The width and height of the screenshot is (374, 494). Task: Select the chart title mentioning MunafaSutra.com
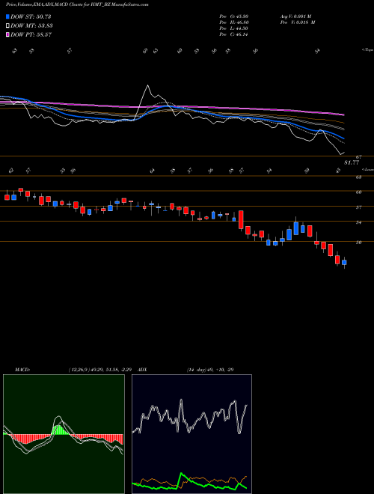point(77,4)
